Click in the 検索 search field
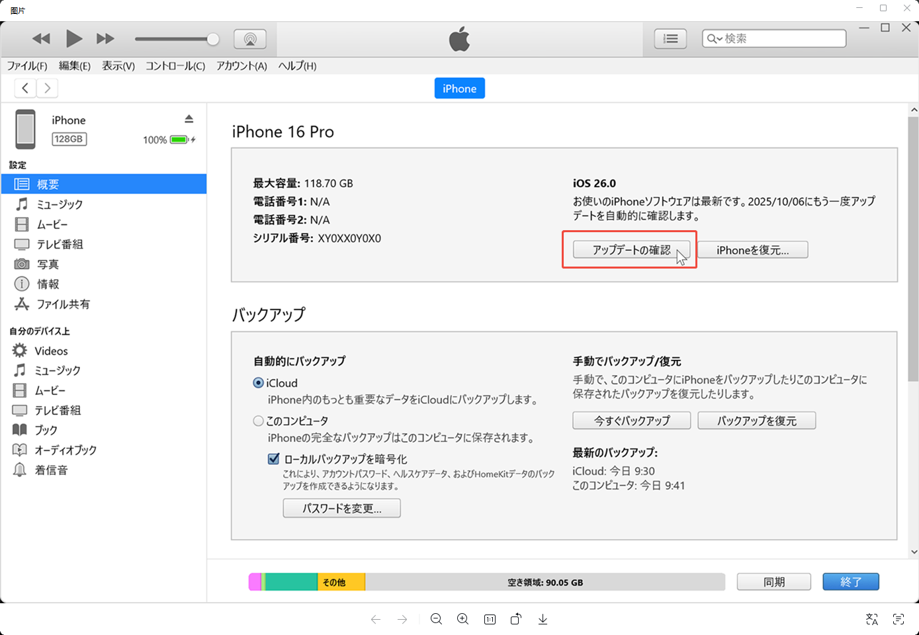The image size is (919, 635). click(x=774, y=39)
